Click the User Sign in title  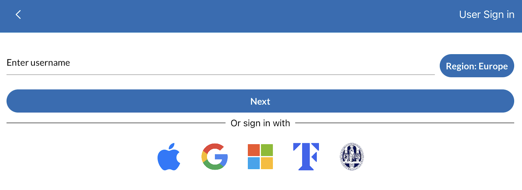[486, 14]
